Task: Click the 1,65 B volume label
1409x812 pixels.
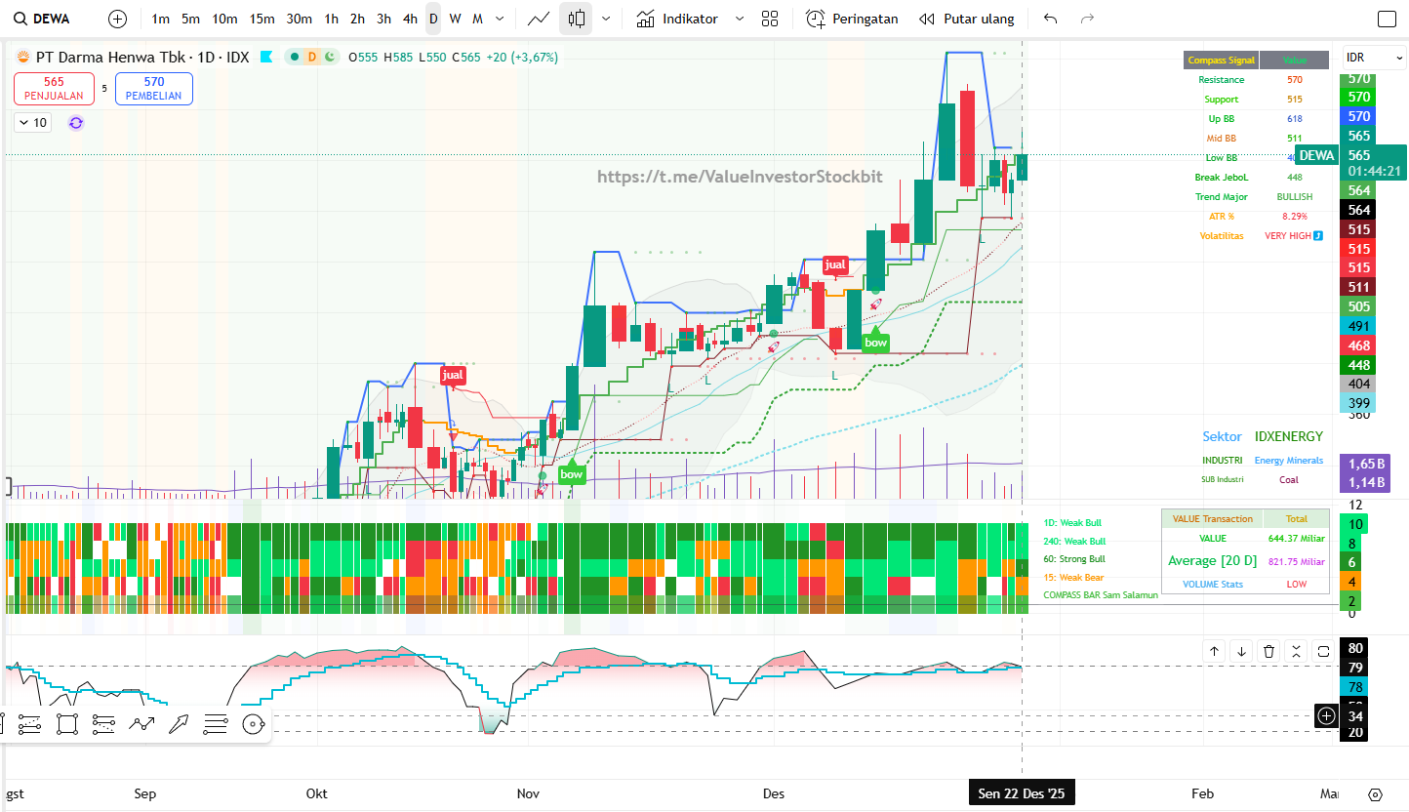Action: coord(1367,464)
